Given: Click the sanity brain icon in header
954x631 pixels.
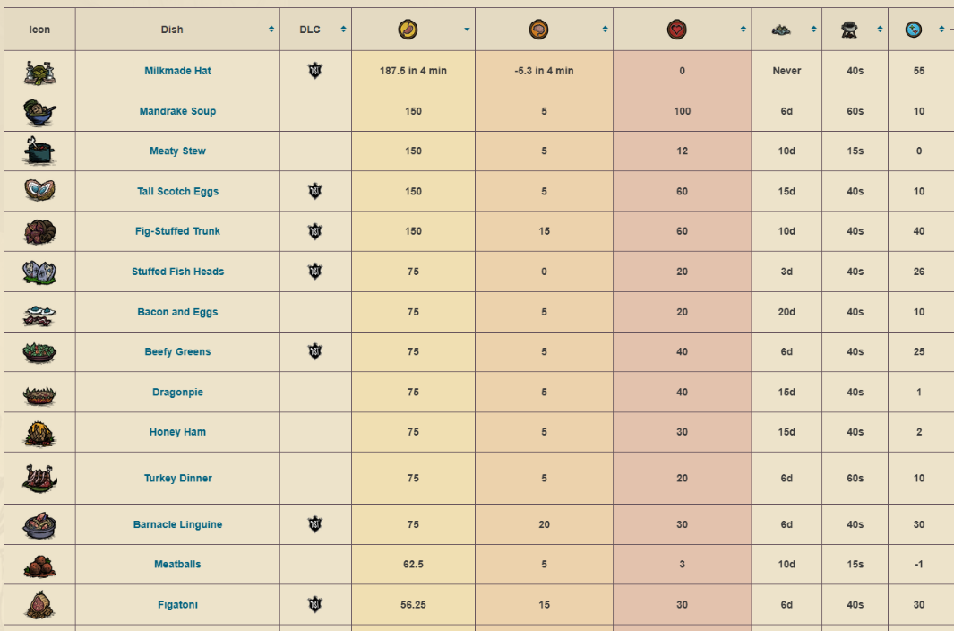Looking at the screenshot, I should click(x=539, y=30).
